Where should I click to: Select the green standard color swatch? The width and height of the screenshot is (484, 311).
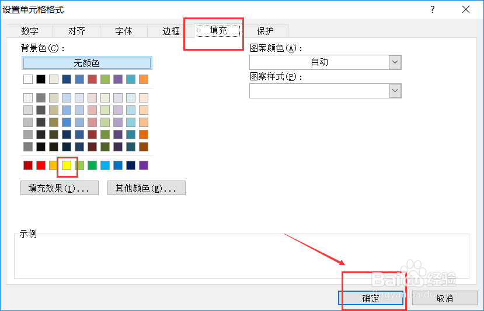(x=92, y=165)
